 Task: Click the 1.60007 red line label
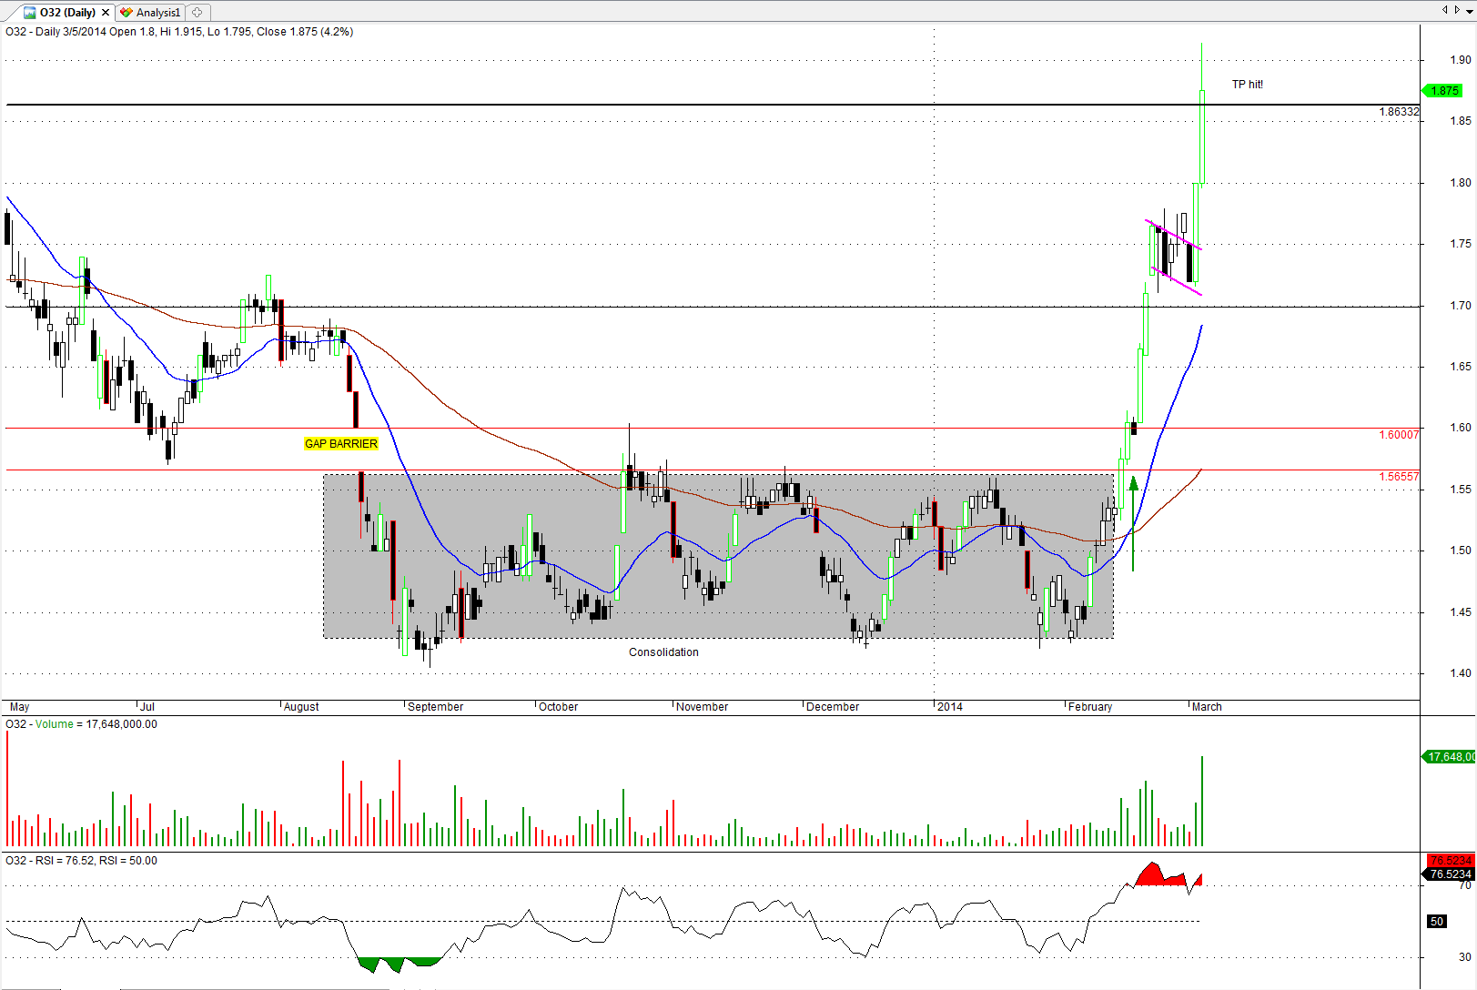[x=1398, y=435]
